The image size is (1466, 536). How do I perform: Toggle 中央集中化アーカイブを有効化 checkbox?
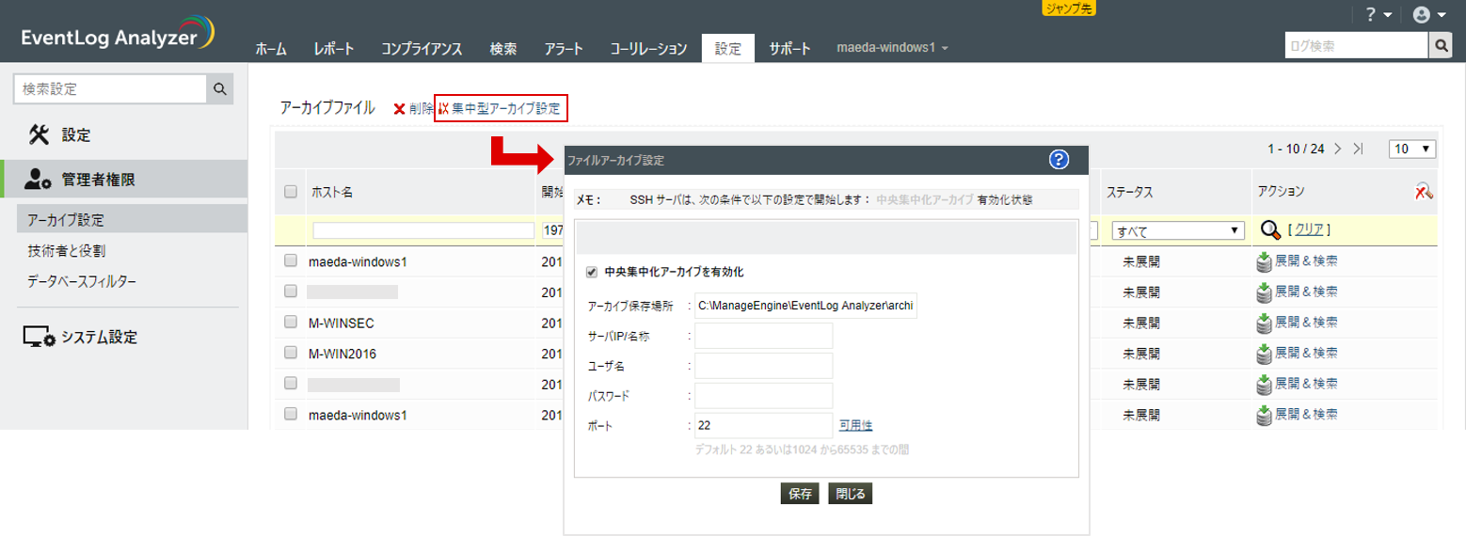[x=592, y=272]
